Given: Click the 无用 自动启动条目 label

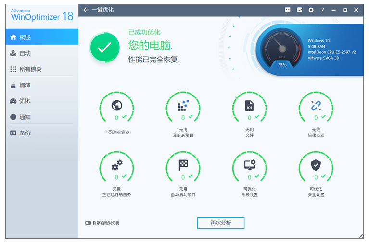Looking at the screenshot, I should point(183,192).
